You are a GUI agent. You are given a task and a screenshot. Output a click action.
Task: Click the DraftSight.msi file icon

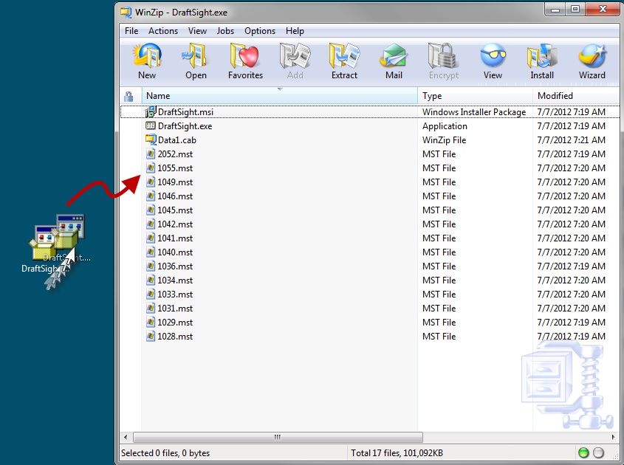151,112
